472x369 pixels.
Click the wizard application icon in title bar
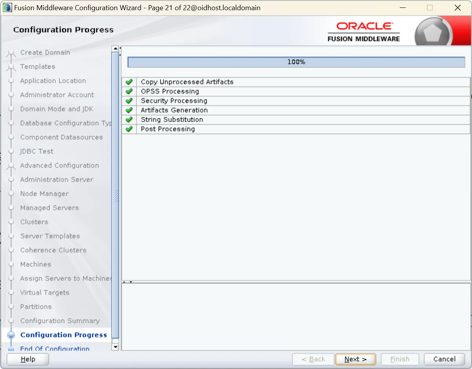click(x=7, y=7)
